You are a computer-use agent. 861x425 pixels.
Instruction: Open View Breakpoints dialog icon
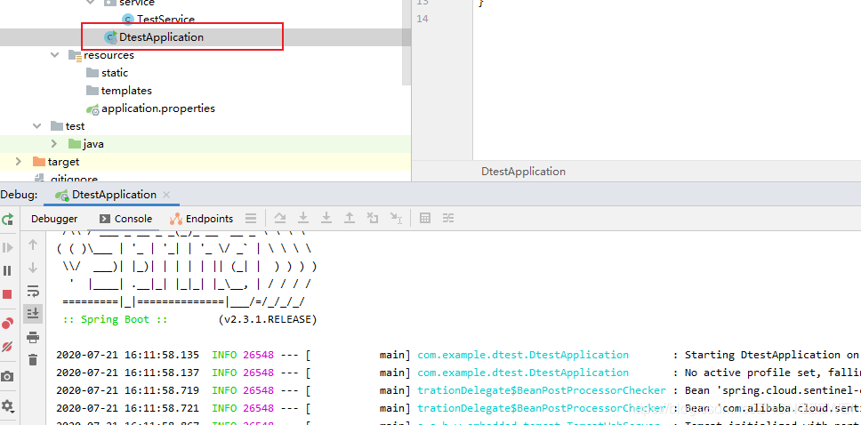8,324
